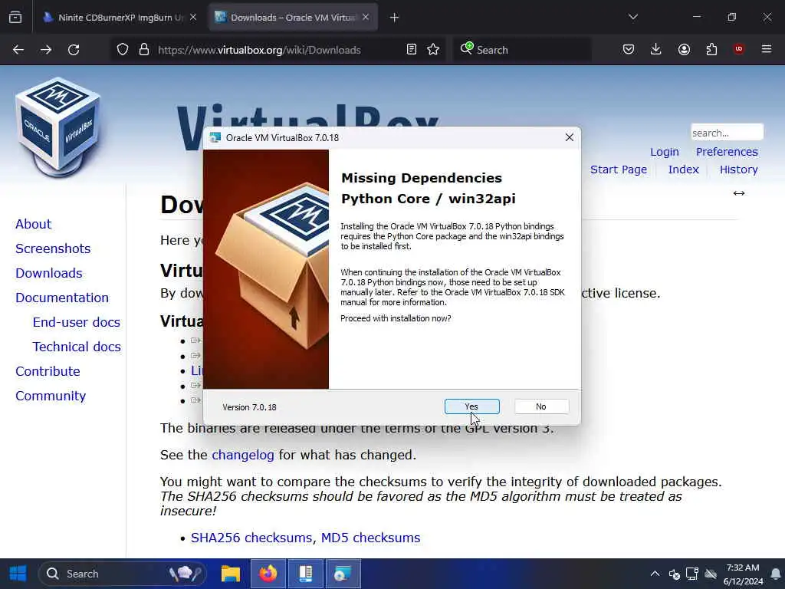
Task: Open Technical docs link
Action: tap(77, 347)
